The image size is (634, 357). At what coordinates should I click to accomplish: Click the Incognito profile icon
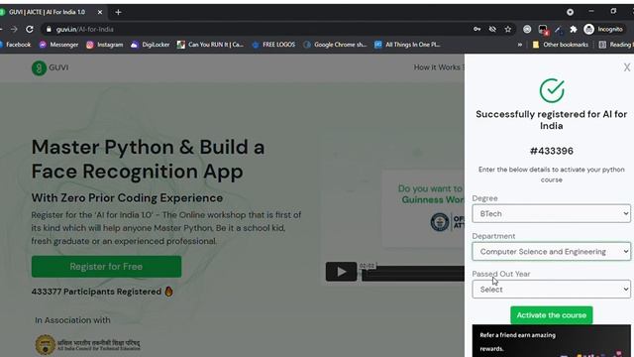pos(603,29)
